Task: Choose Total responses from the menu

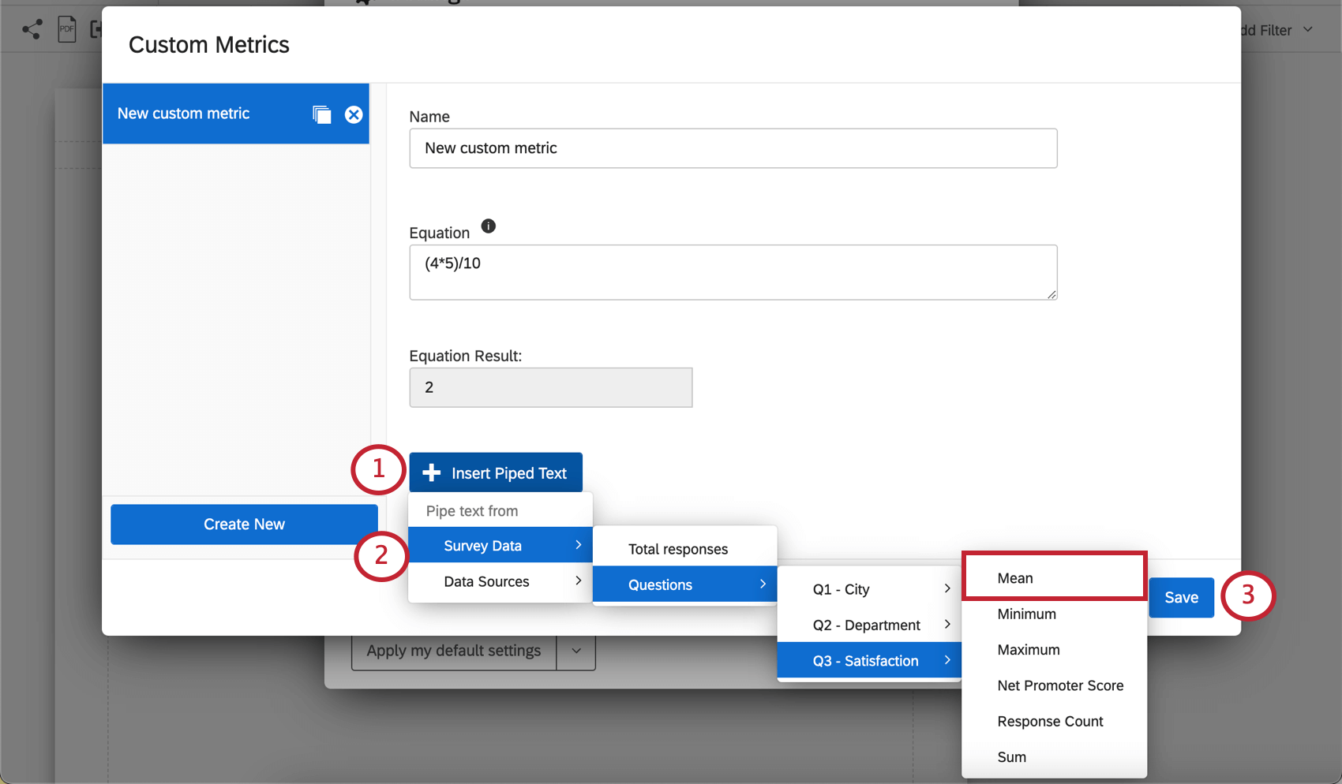Action: point(678,548)
